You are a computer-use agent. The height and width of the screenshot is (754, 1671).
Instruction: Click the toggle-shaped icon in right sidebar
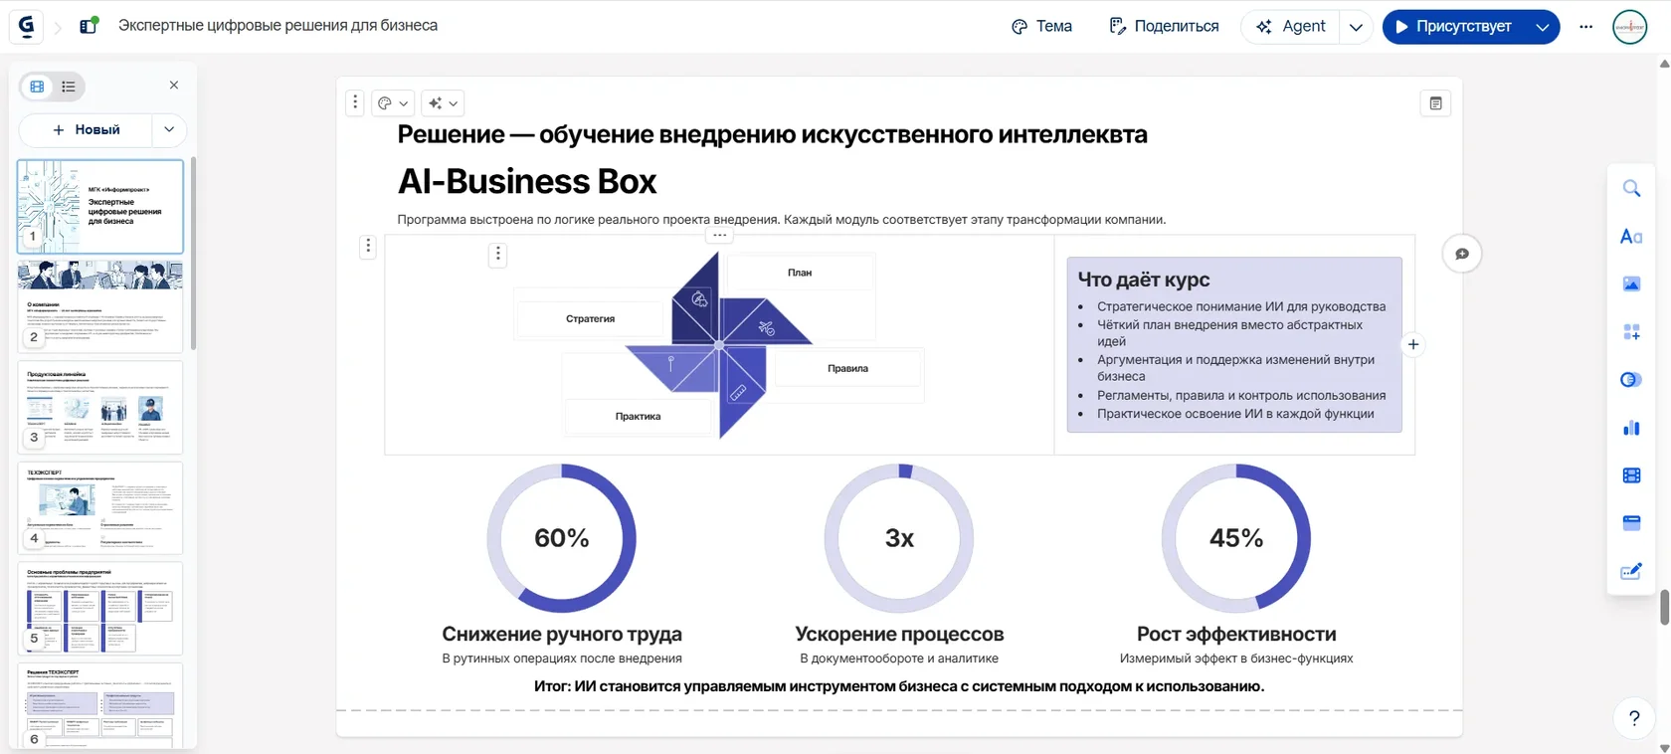point(1631,380)
